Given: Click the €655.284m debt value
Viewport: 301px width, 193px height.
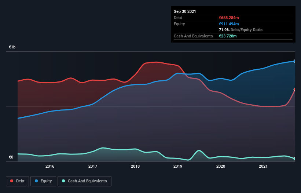Looking at the screenshot, I should (229, 18).
